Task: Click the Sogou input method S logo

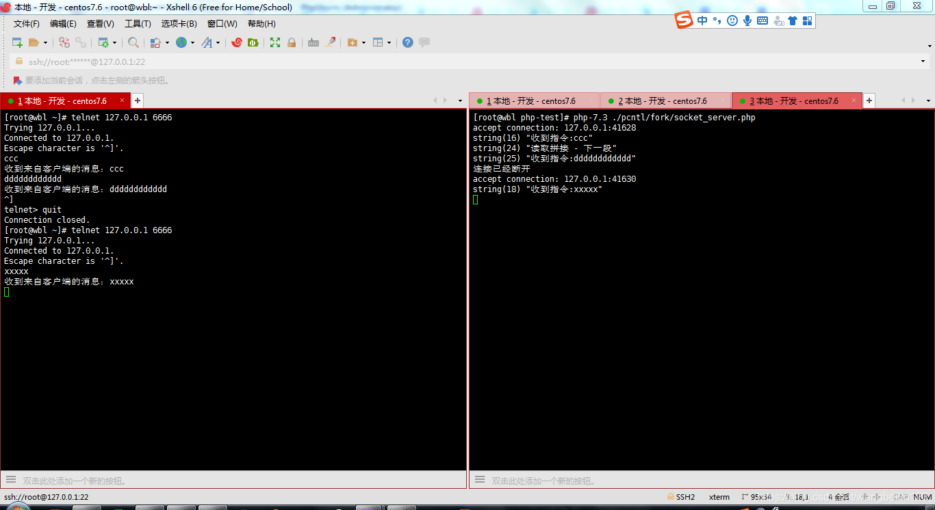Action: [x=684, y=21]
